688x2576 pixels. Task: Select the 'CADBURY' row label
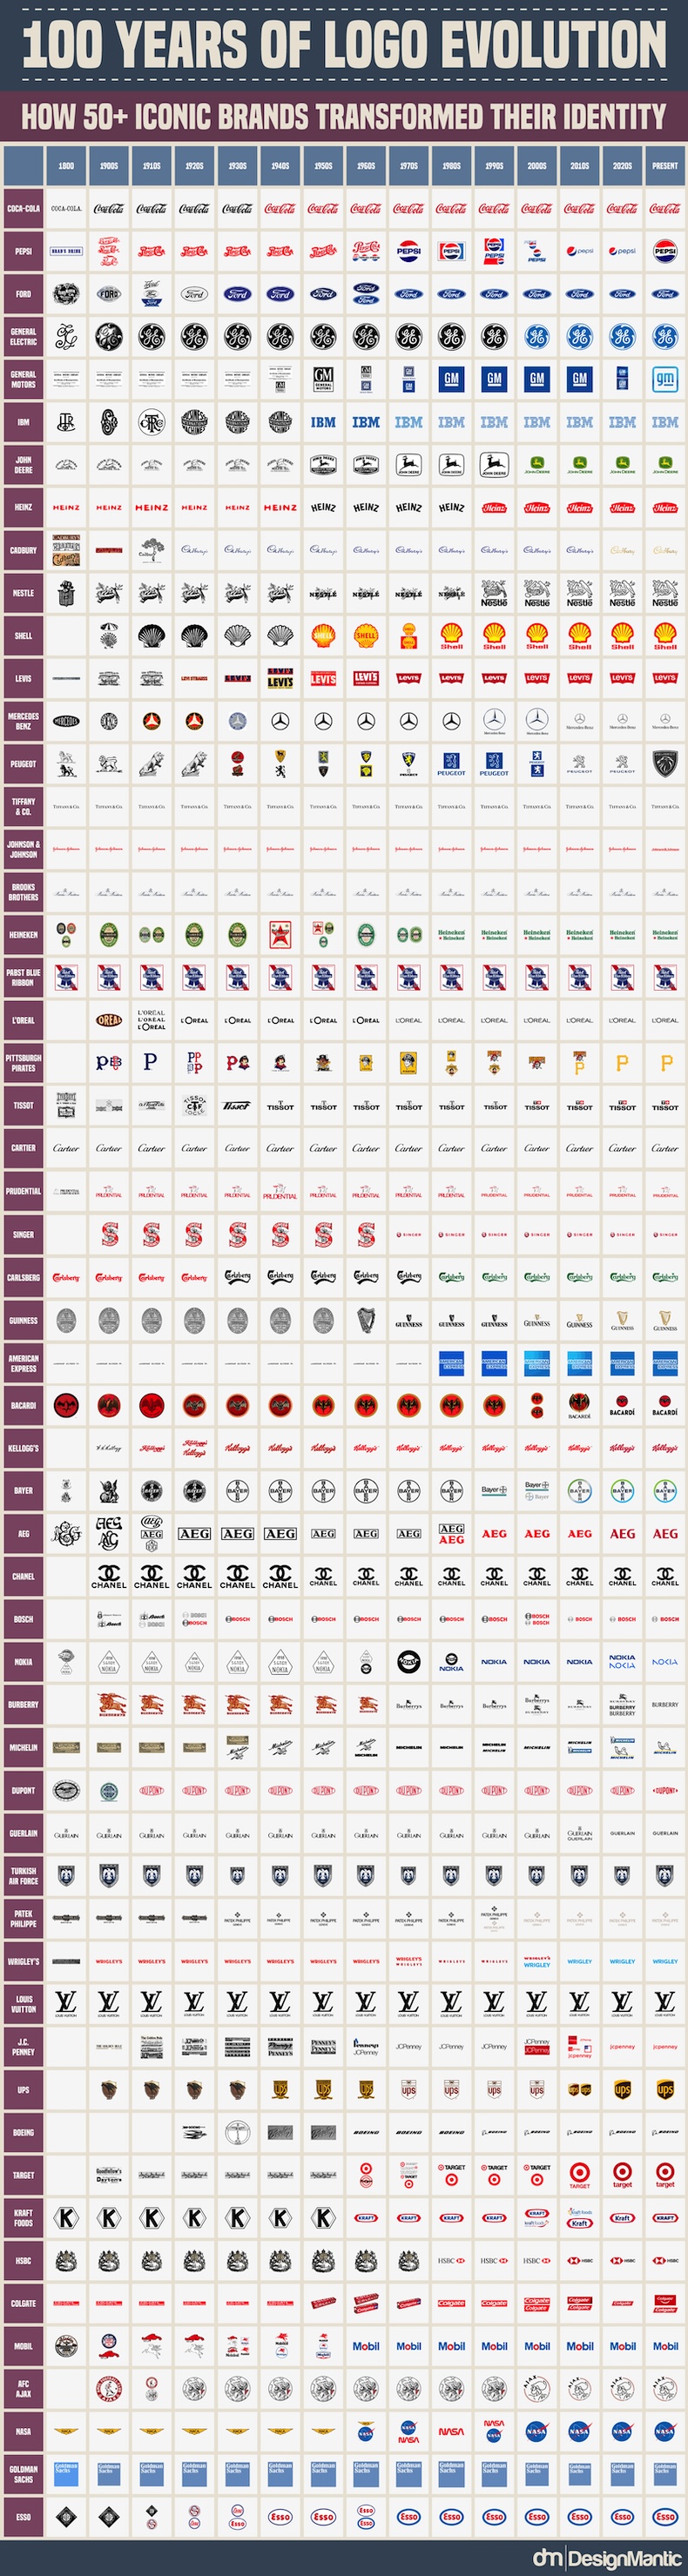click(x=23, y=550)
